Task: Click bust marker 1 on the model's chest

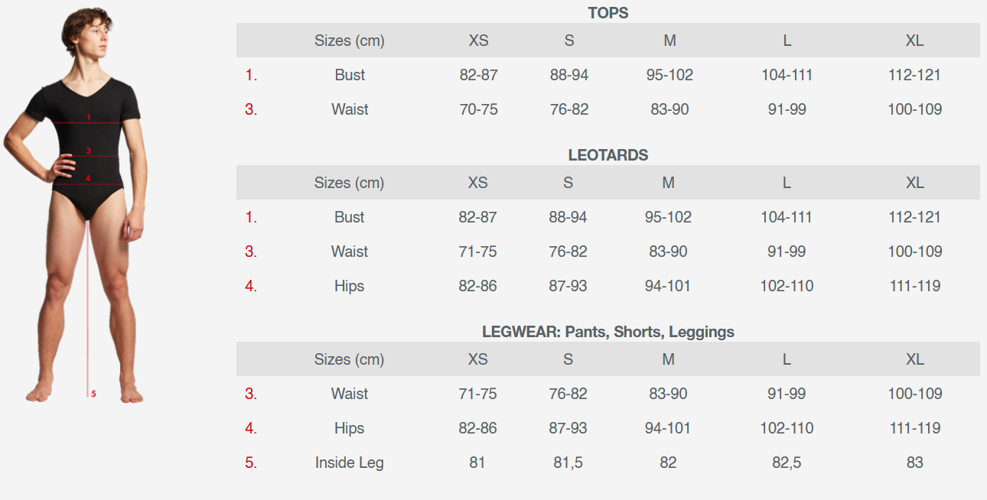Action: point(89,117)
